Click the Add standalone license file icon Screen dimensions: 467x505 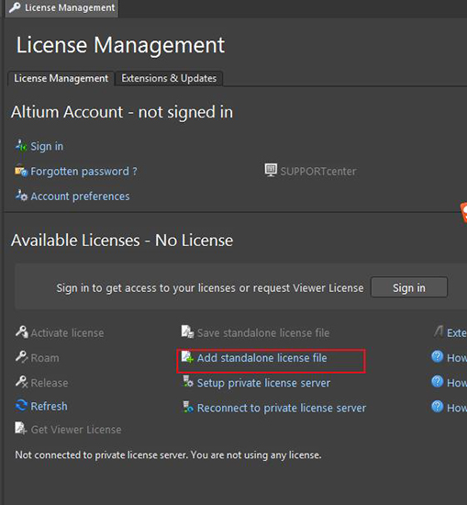tap(187, 357)
